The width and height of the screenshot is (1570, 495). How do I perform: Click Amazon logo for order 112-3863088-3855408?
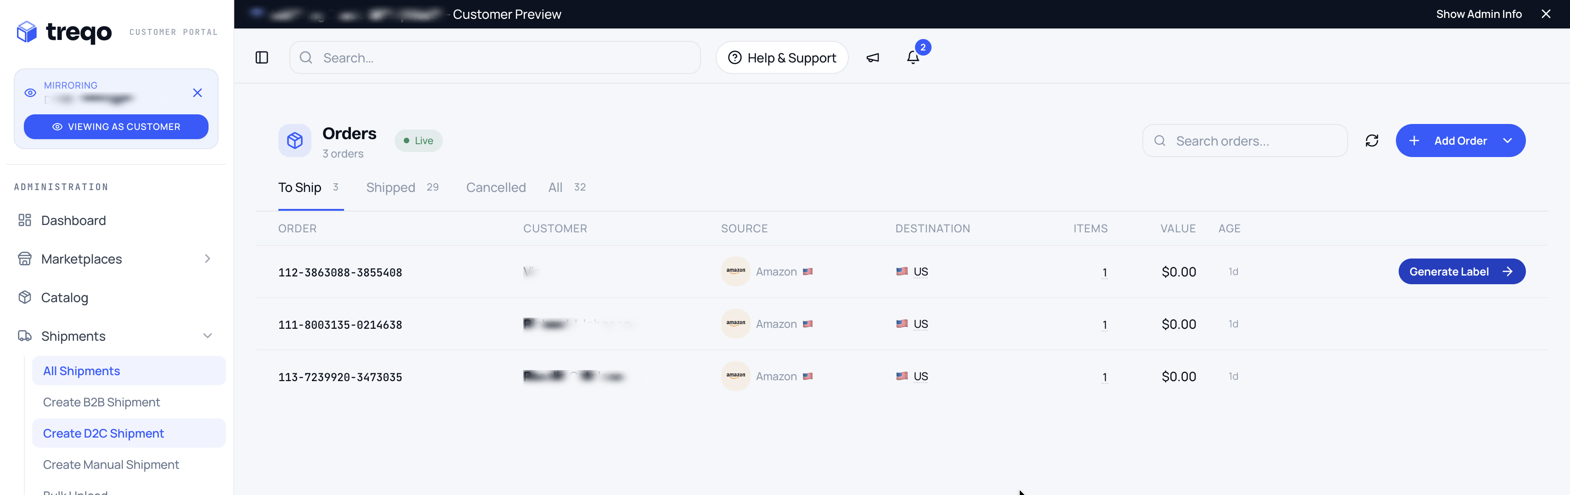coord(736,271)
